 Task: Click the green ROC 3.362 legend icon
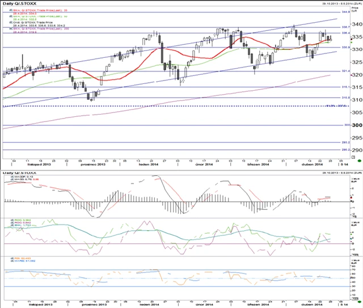(x=12, y=220)
